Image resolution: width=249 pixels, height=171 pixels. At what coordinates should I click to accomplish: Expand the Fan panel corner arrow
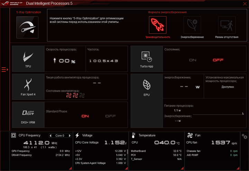pyautogui.click(x=238, y=168)
